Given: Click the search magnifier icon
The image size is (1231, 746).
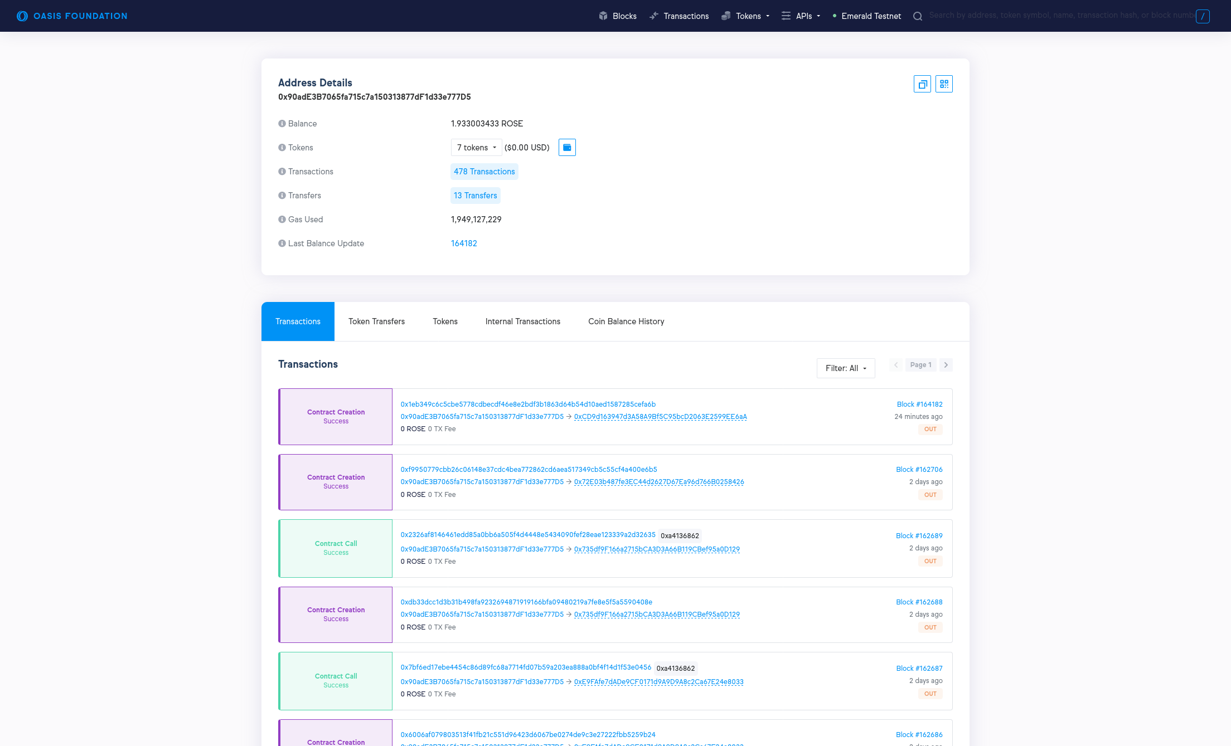Looking at the screenshot, I should [918, 16].
